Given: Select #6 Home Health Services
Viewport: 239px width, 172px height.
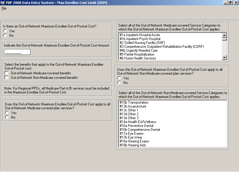Looking at the screenshot, I should coord(170,58).
